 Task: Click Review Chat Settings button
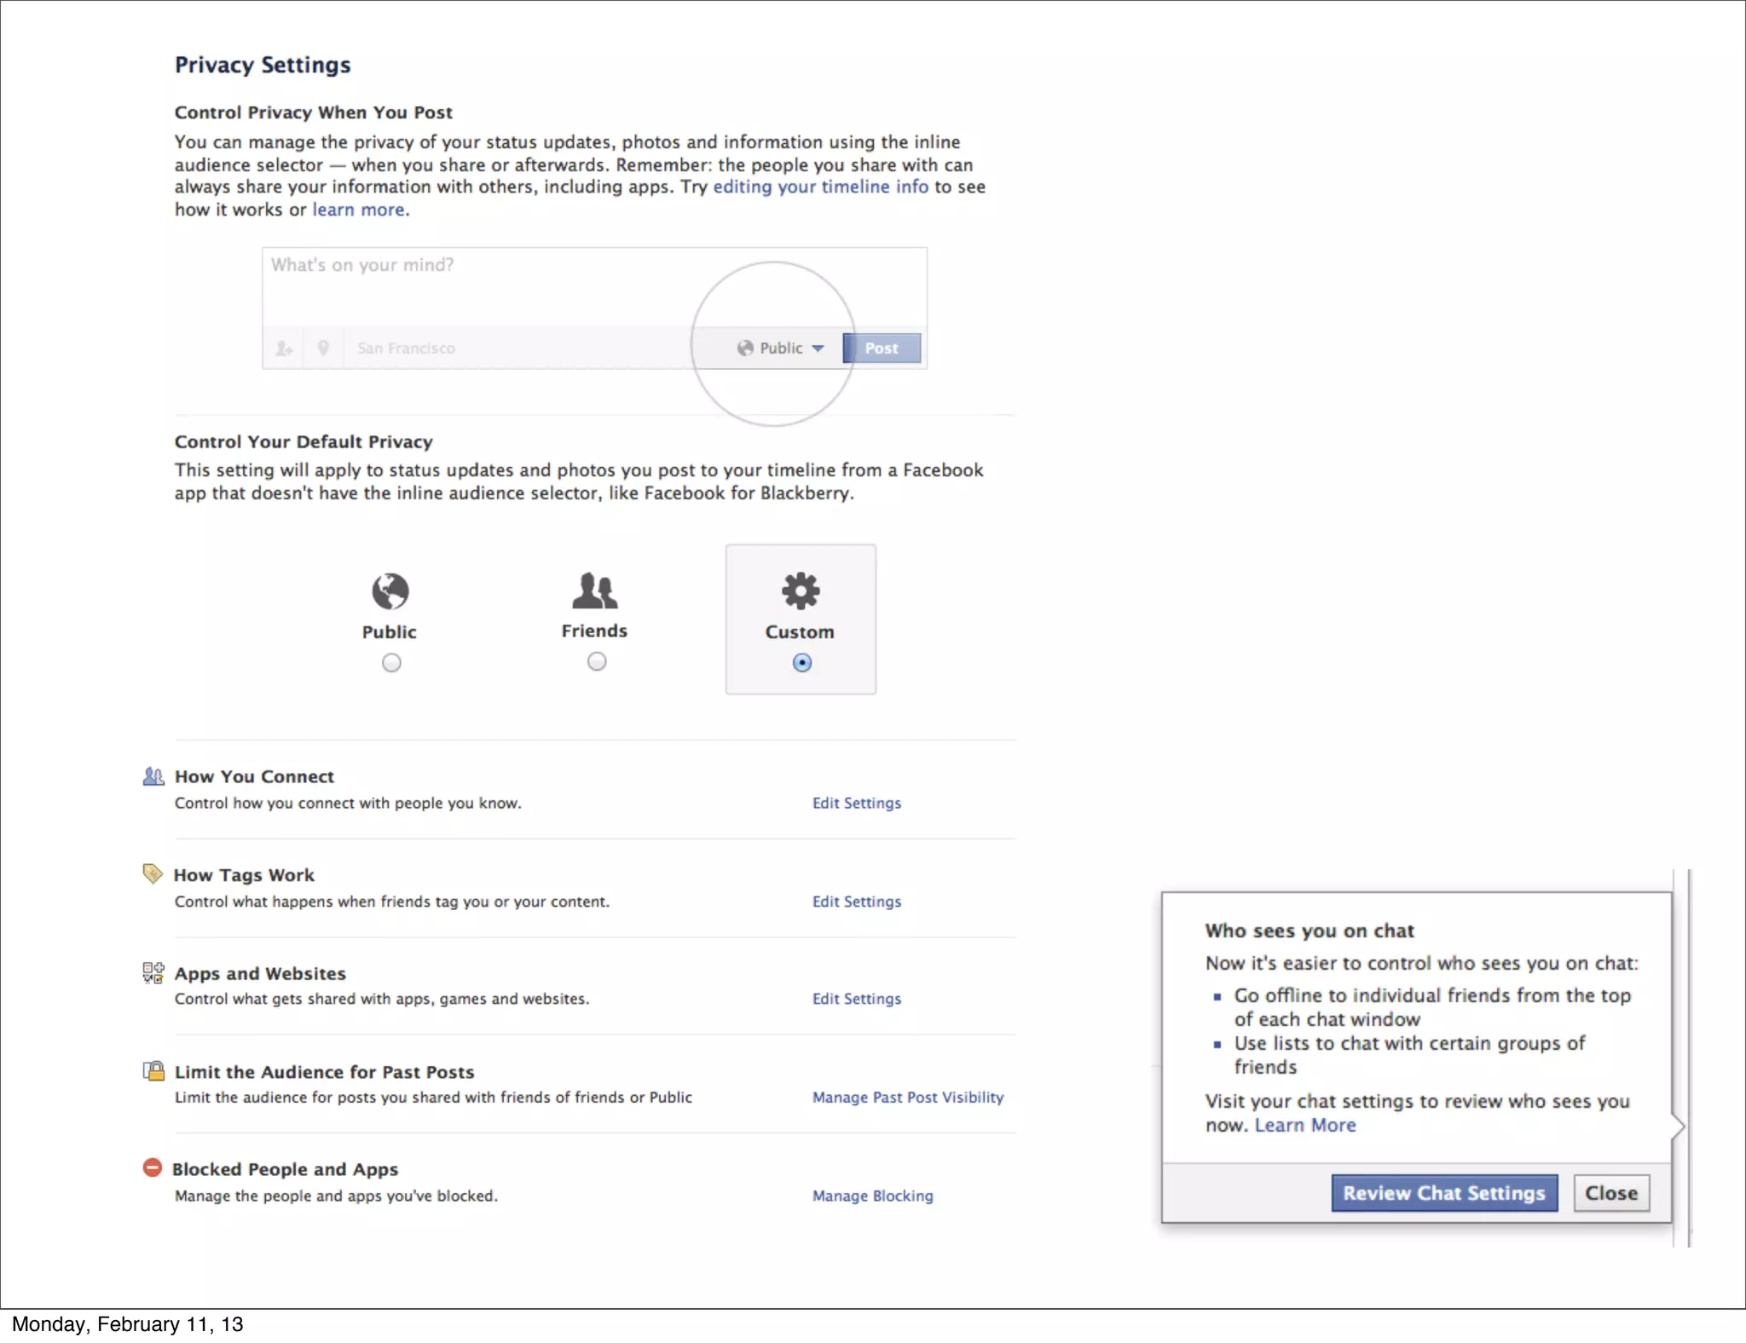coord(1444,1193)
